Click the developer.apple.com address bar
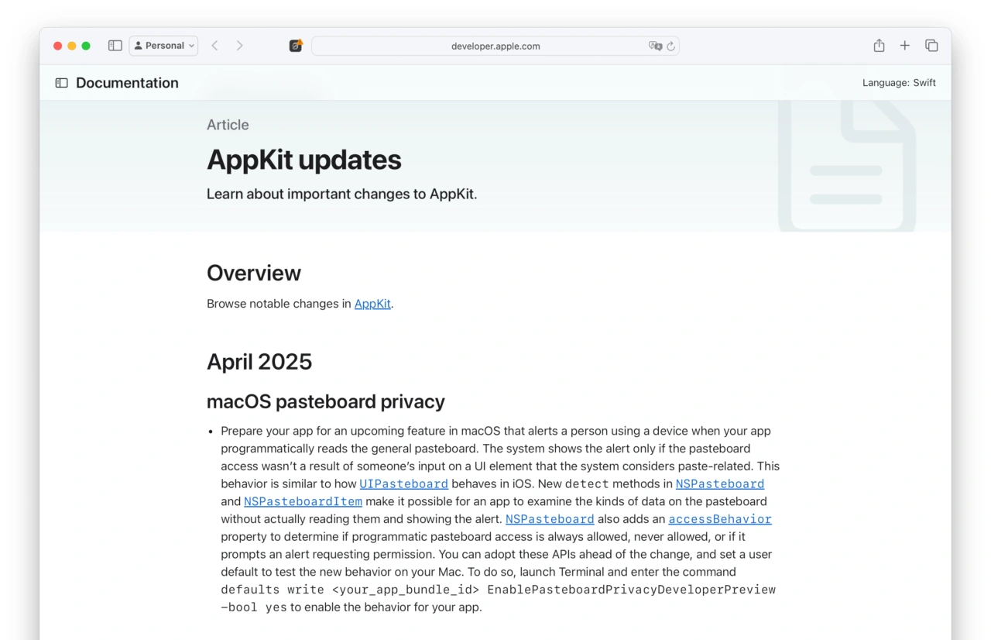The image size is (991, 640). (495, 46)
